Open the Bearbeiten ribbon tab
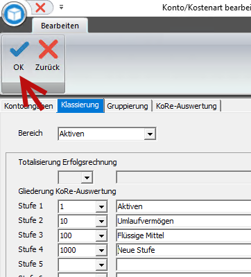 [x=60, y=26]
